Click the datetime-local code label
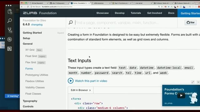 pyautogui.click(x=169, y=68)
